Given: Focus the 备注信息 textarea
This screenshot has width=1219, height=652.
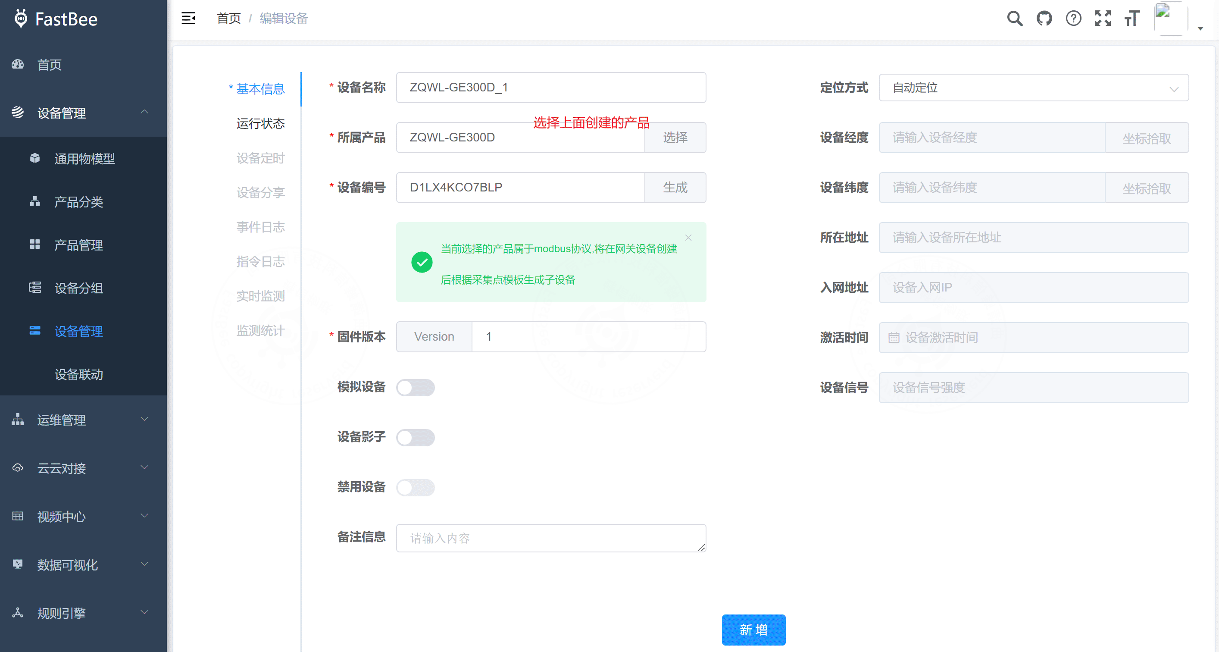Looking at the screenshot, I should tap(551, 538).
